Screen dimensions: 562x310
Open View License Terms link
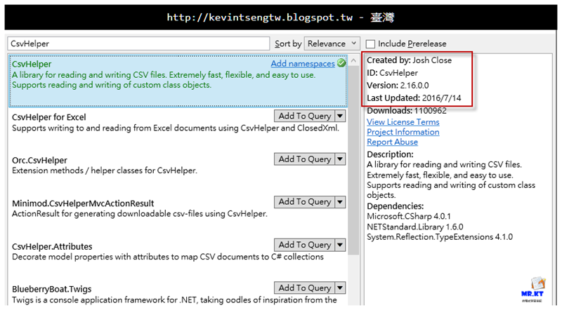click(403, 122)
